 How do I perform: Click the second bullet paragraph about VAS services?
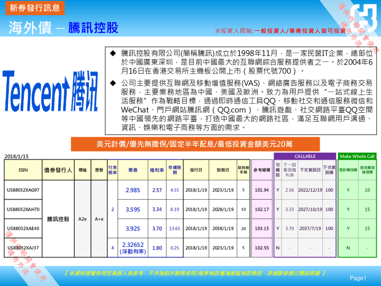(x=246, y=105)
